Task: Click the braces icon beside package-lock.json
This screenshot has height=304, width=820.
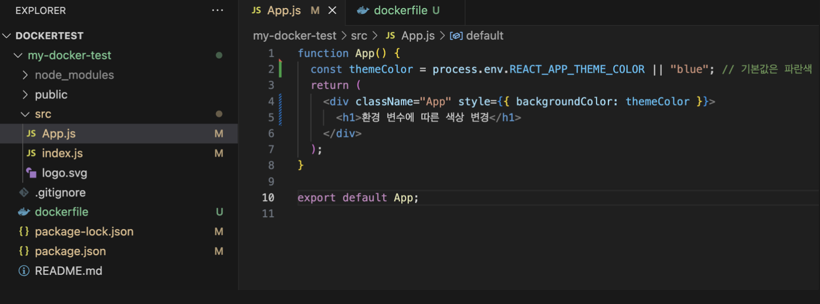Action: pos(24,231)
